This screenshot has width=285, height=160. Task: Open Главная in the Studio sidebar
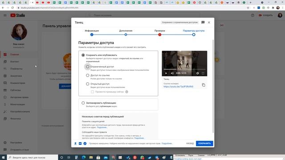15,54
